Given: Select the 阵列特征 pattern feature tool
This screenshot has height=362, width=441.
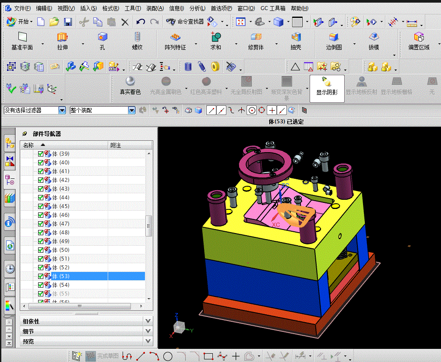Looking at the screenshot, I should coord(175,41).
